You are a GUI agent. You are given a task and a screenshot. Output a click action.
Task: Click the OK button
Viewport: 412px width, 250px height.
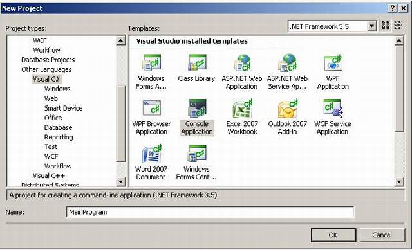click(x=333, y=235)
